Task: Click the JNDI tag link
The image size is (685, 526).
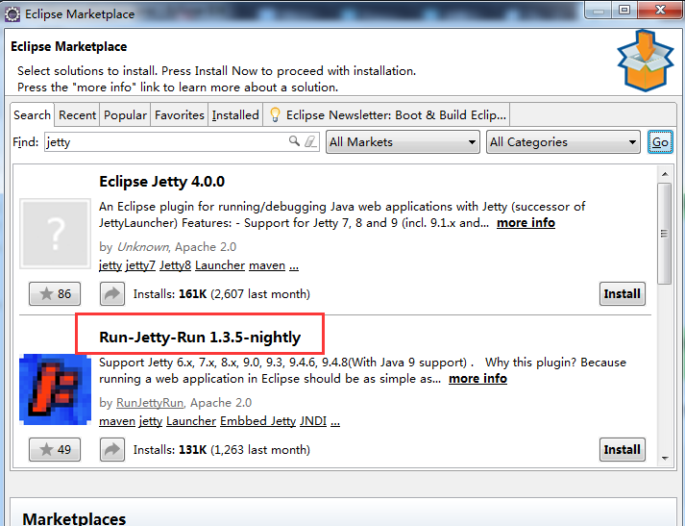Action: pyautogui.click(x=313, y=421)
